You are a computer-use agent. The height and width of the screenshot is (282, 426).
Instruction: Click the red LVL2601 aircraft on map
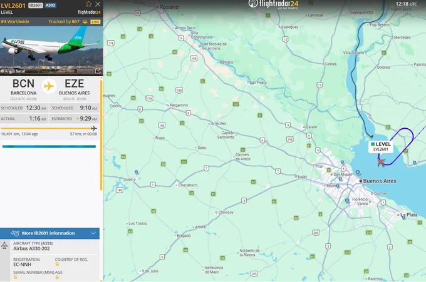coord(381,163)
